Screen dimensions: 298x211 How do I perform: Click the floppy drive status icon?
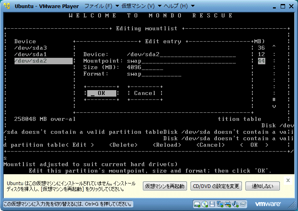point(213,204)
